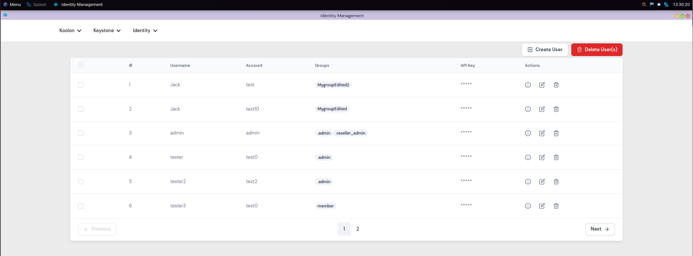Delete user tester3 with its trash icon
Viewport: 693px width, 256px height.
click(x=556, y=206)
